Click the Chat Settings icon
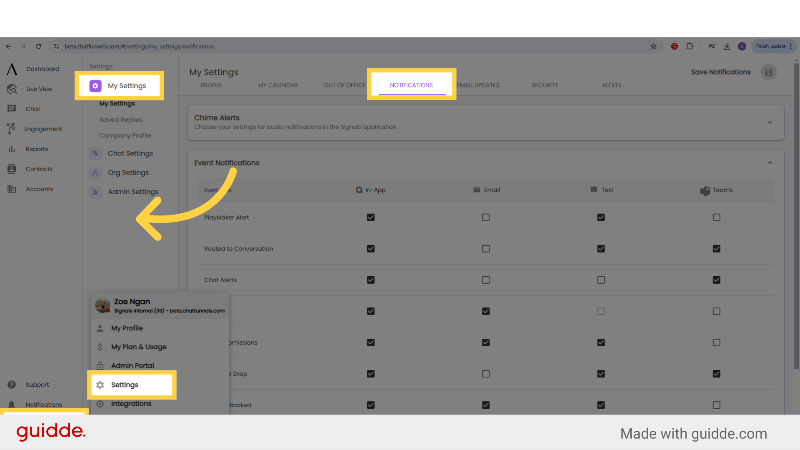800x450 pixels. [x=95, y=153]
